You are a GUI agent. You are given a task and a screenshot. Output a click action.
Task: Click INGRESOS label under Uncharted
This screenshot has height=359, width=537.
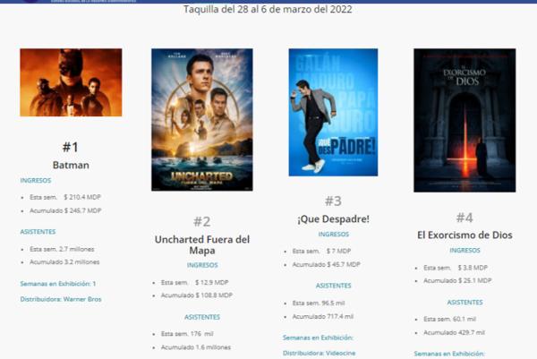(x=202, y=265)
